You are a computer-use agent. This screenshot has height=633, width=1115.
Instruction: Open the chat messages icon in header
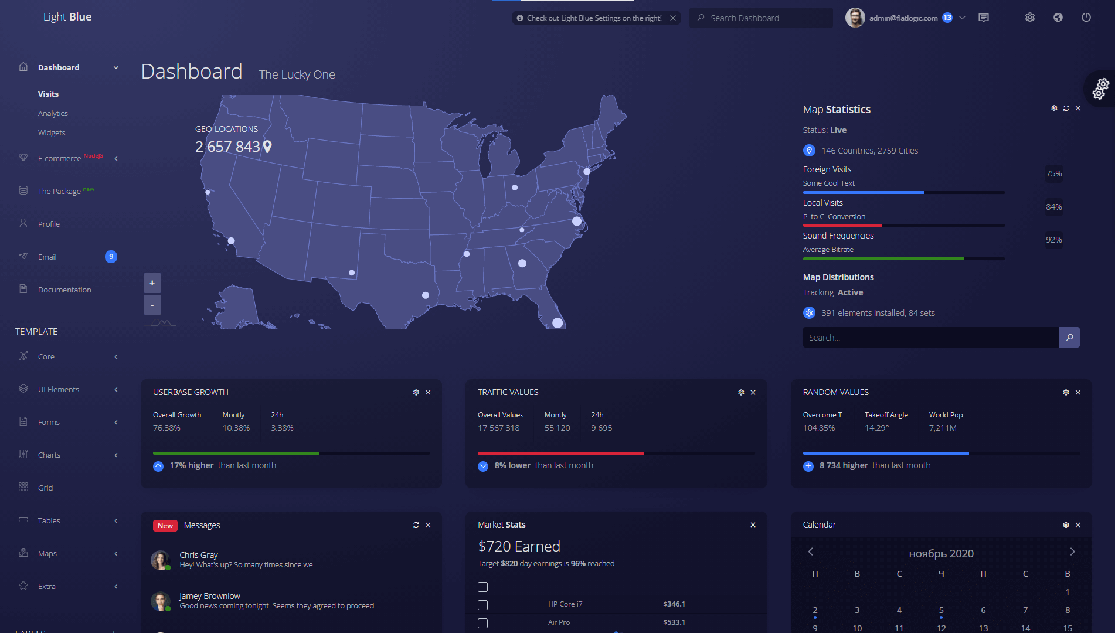984,18
